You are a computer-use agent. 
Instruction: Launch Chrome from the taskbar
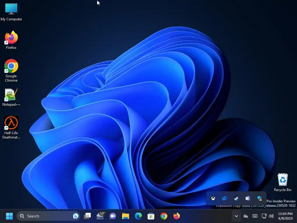pyautogui.click(x=164, y=216)
